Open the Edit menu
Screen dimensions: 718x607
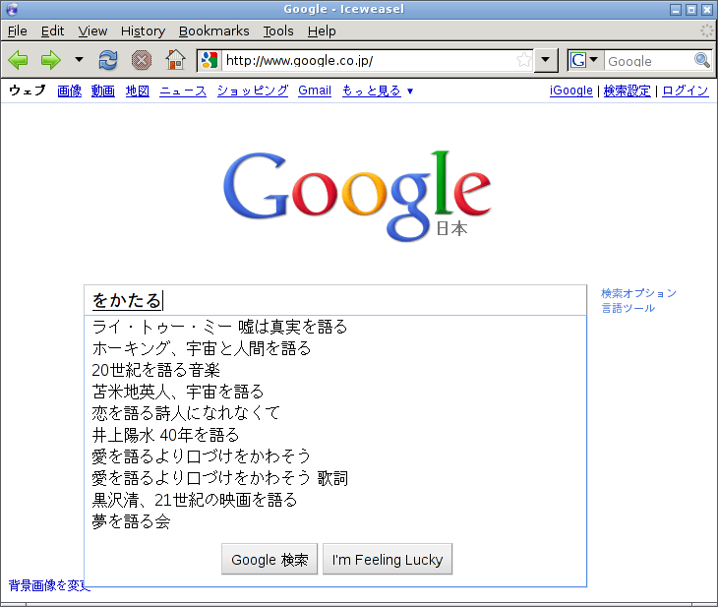(52, 31)
